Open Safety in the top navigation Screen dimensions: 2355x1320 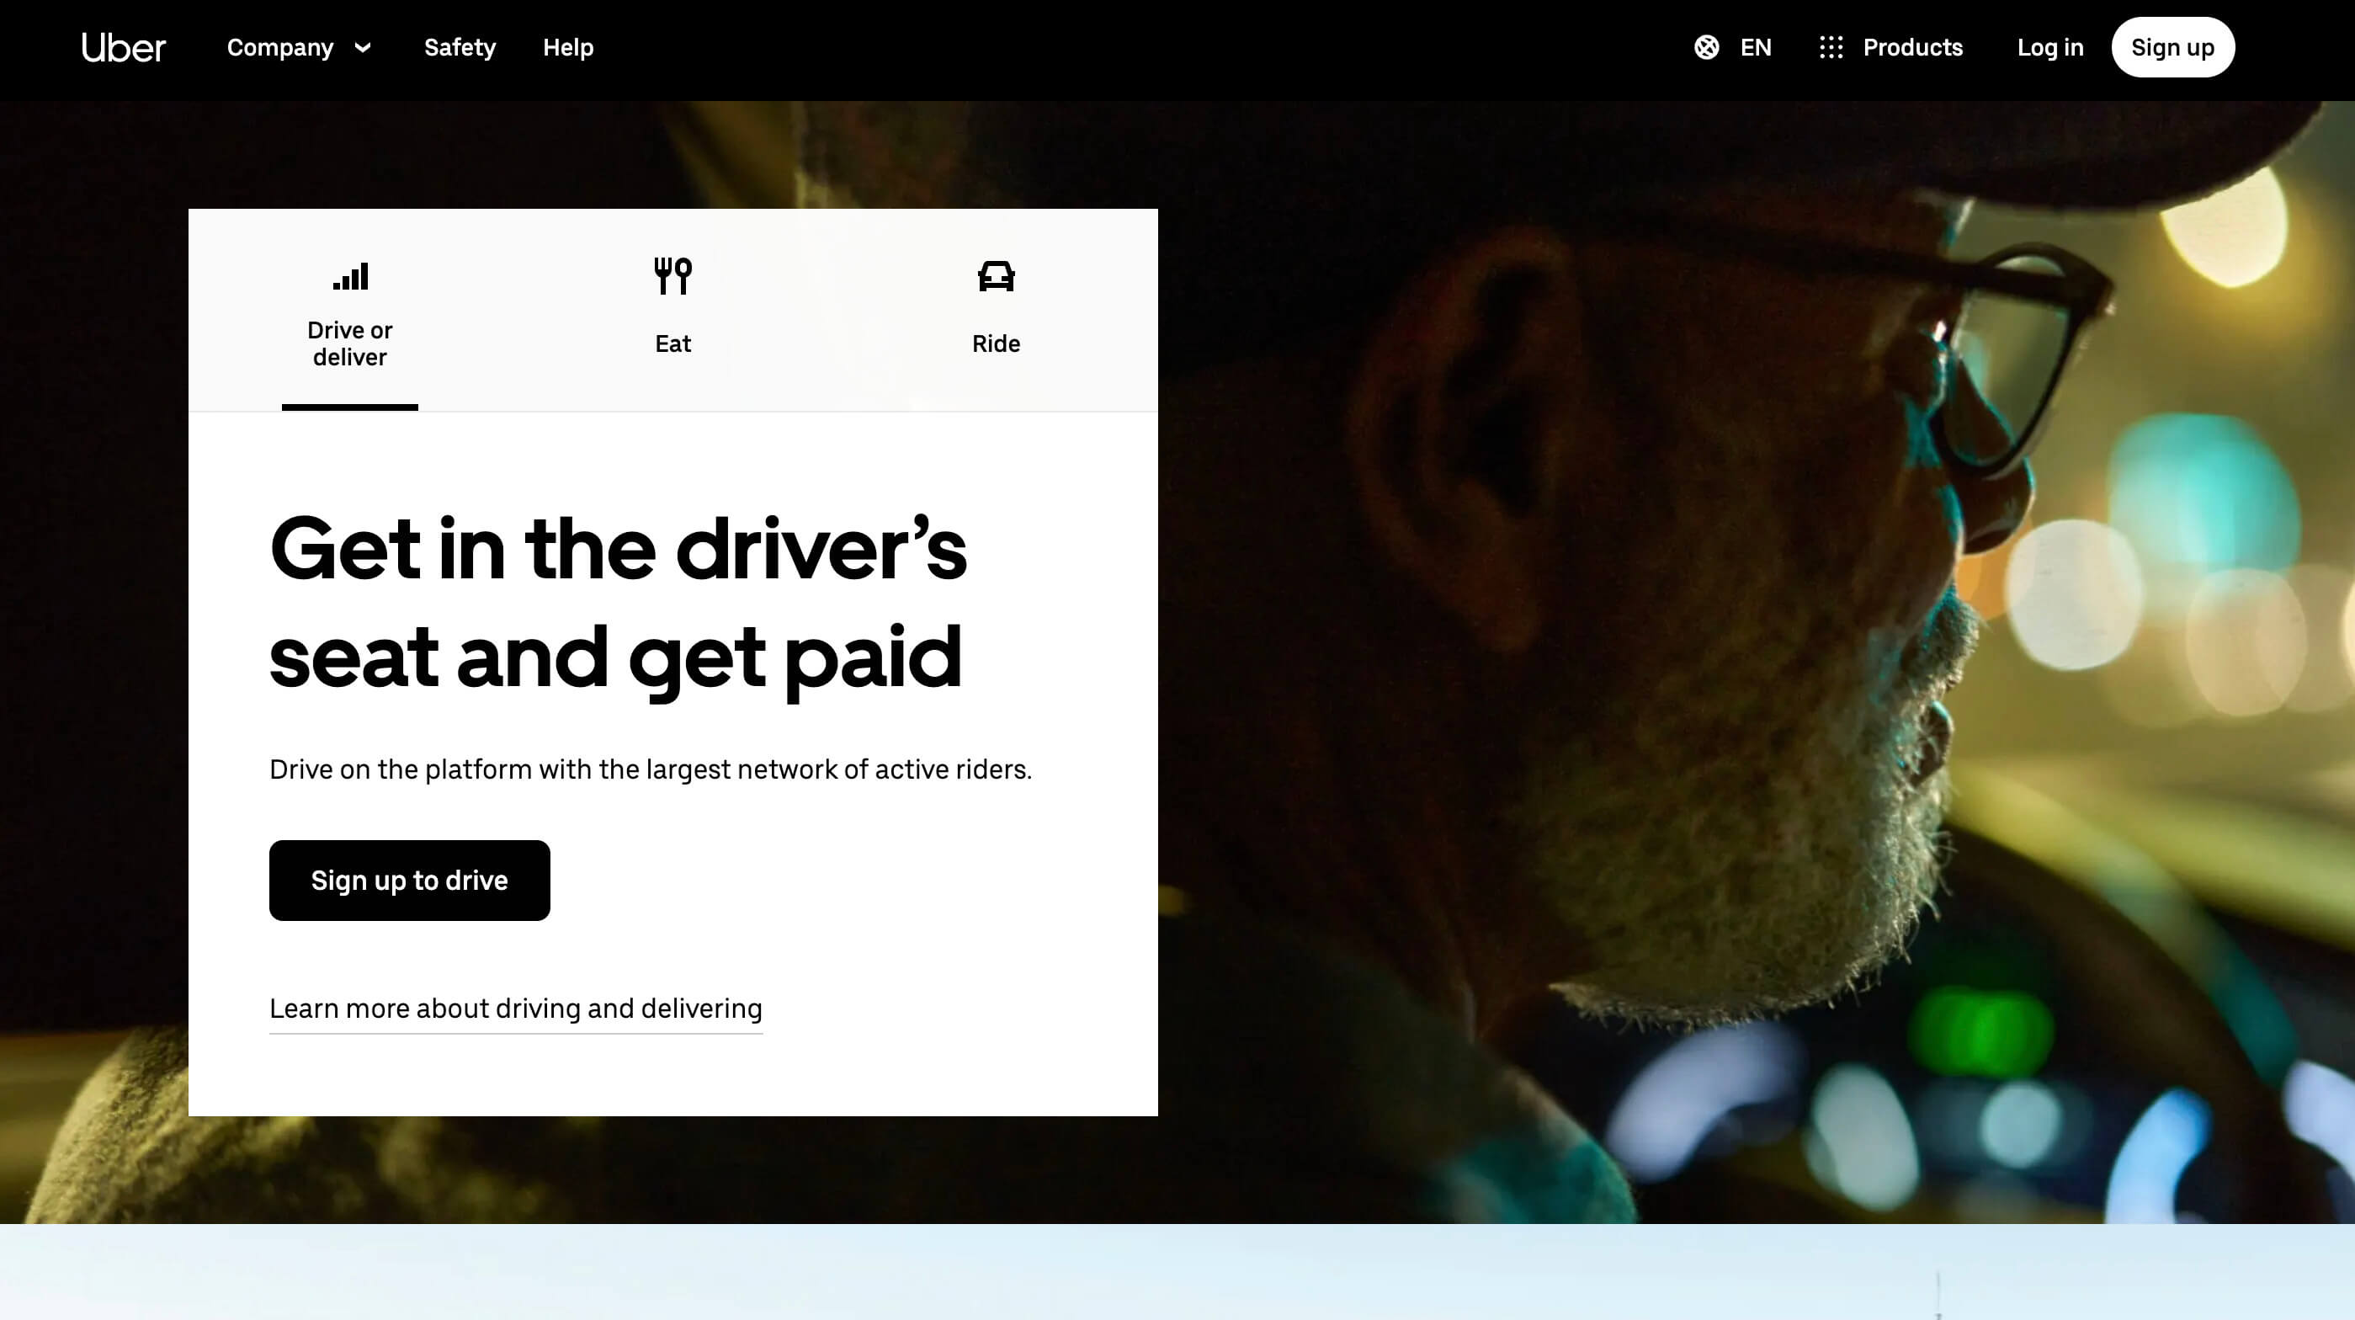point(460,47)
